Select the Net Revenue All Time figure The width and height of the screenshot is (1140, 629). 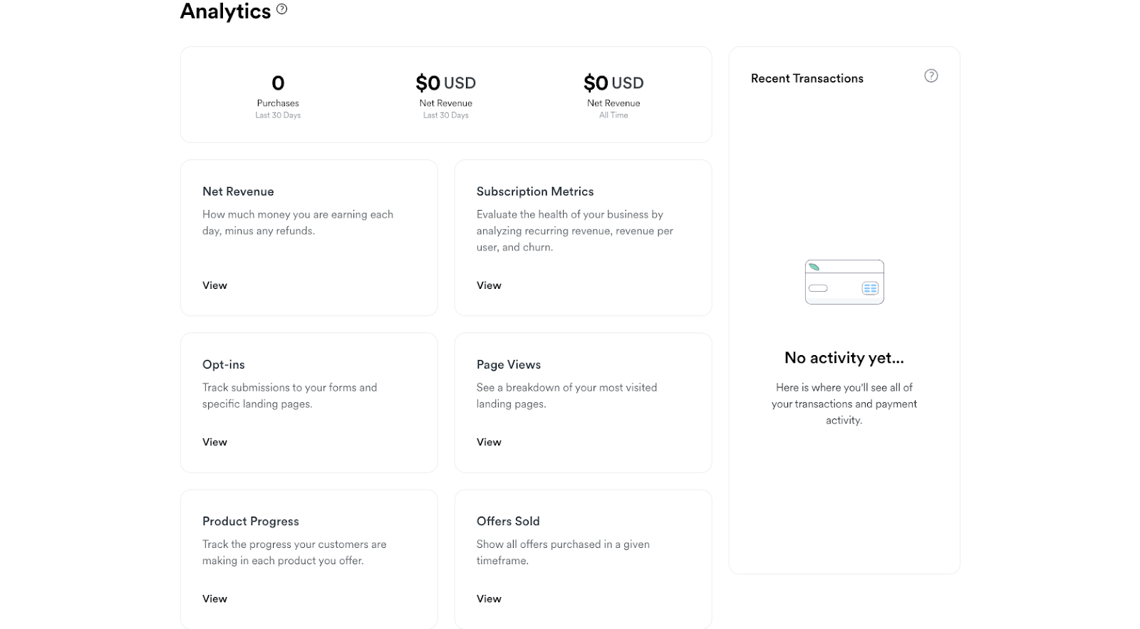613,94
